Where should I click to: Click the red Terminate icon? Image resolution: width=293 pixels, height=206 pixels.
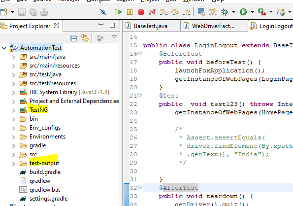point(141,12)
